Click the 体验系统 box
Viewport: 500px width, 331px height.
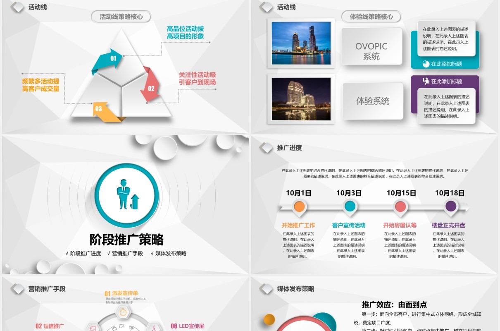(373, 101)
